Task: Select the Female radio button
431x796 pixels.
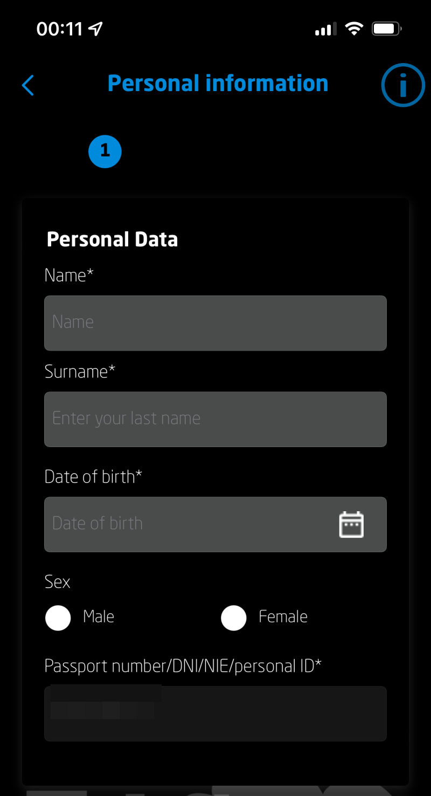Action: [234, 618]
